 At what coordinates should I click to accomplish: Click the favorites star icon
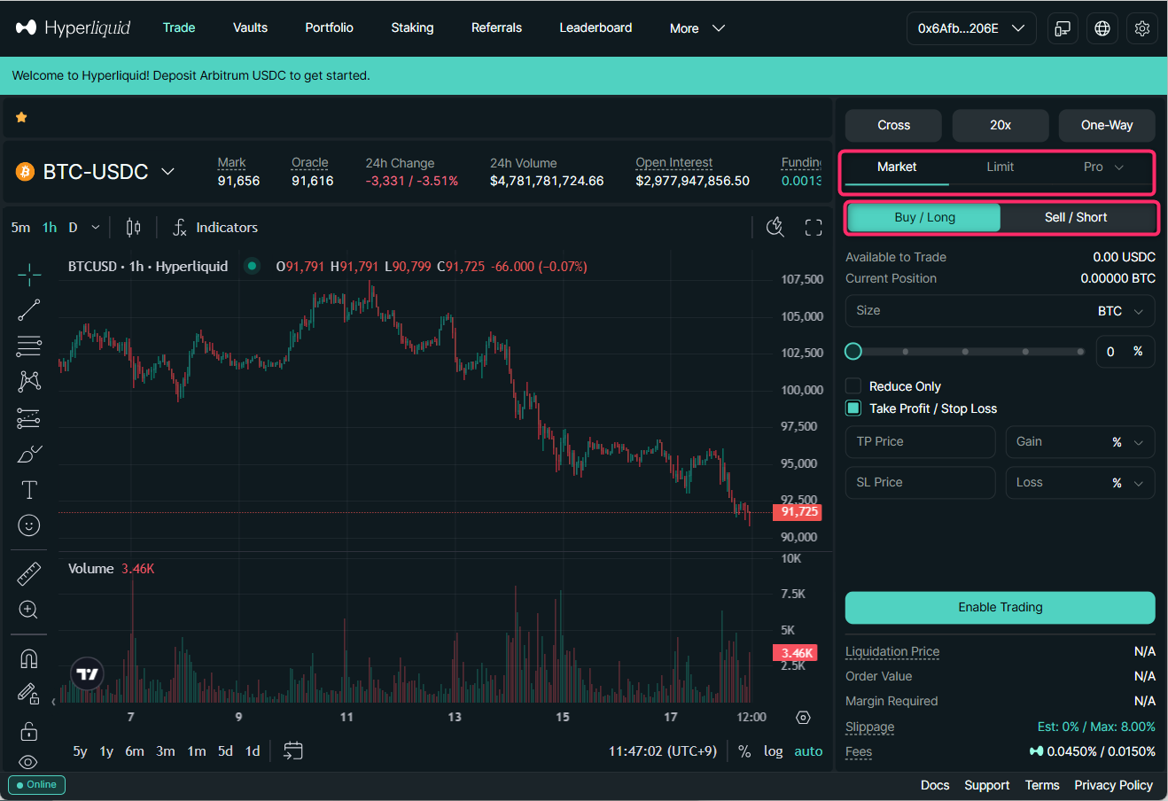(x=21, y=117)
